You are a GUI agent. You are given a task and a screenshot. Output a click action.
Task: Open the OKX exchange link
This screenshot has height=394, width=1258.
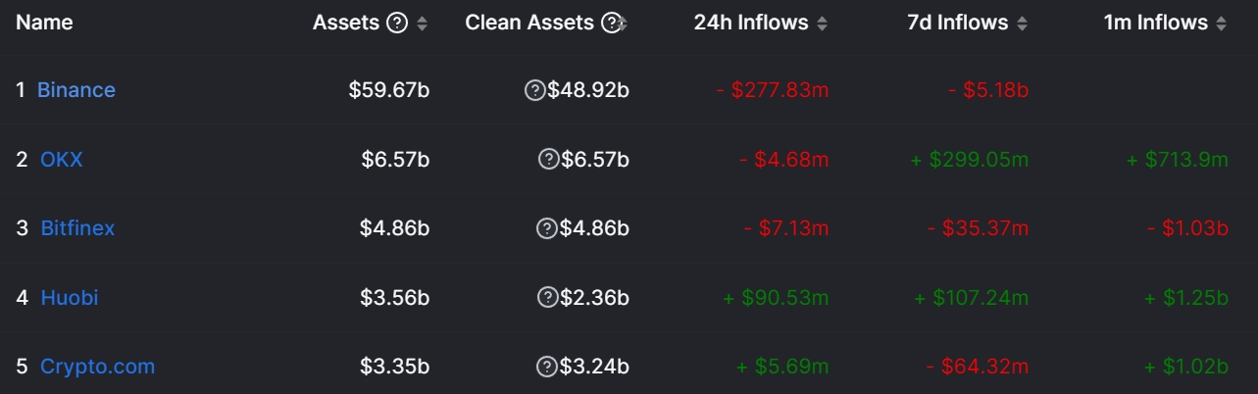click(62, 159)
